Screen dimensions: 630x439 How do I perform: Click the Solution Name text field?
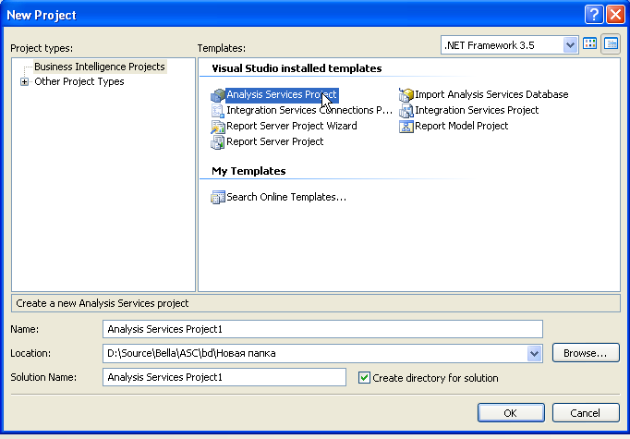click(224, 377)
